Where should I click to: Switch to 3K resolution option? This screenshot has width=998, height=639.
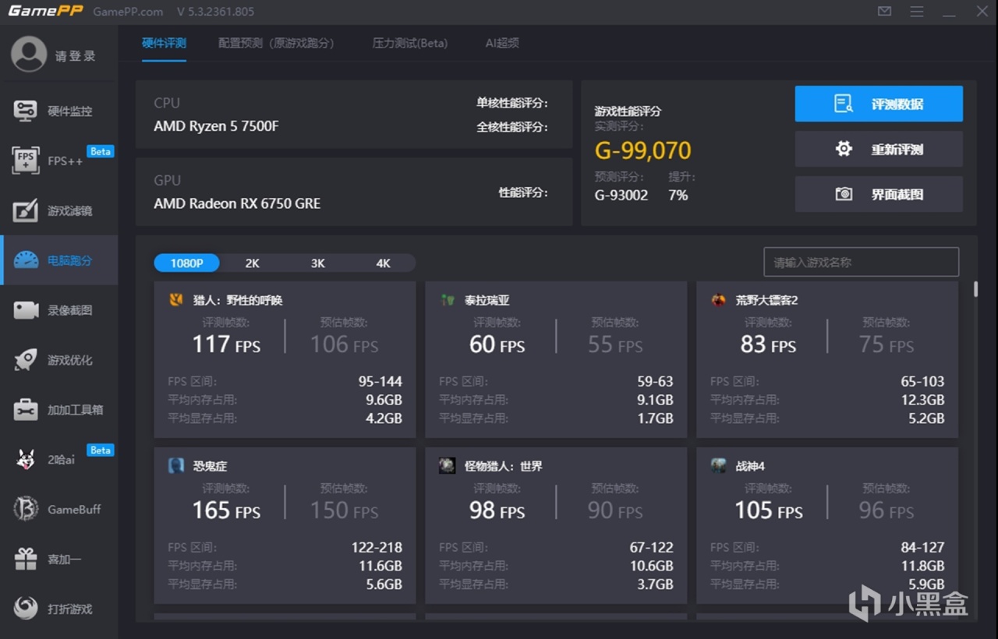click(317, 263)
